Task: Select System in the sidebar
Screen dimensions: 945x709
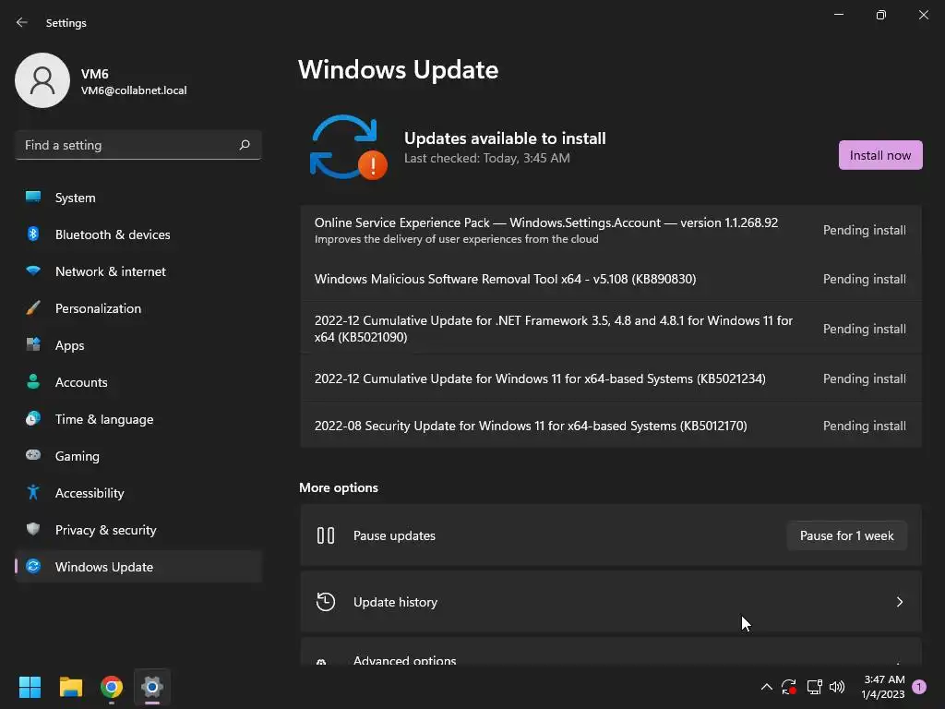Action: point(138,198)
